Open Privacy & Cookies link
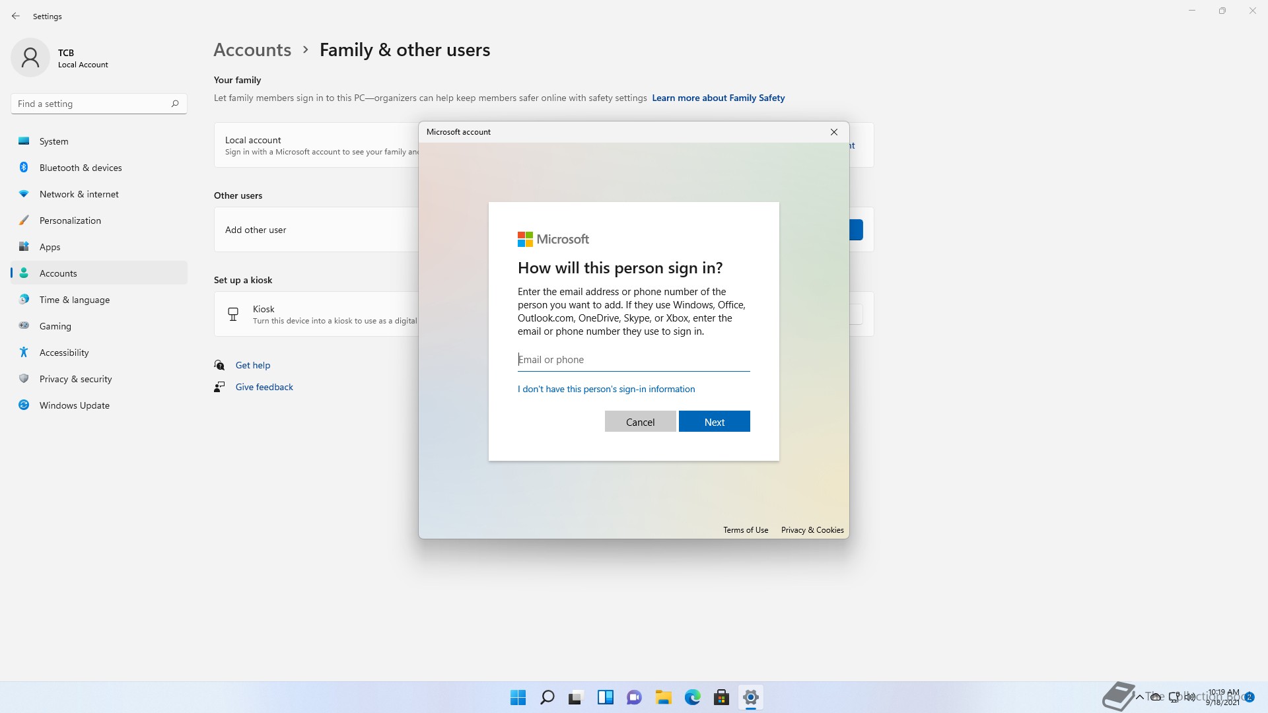The width and height of the screenshot is (1268, 713). pyautogui.click(x=812, y=530)
